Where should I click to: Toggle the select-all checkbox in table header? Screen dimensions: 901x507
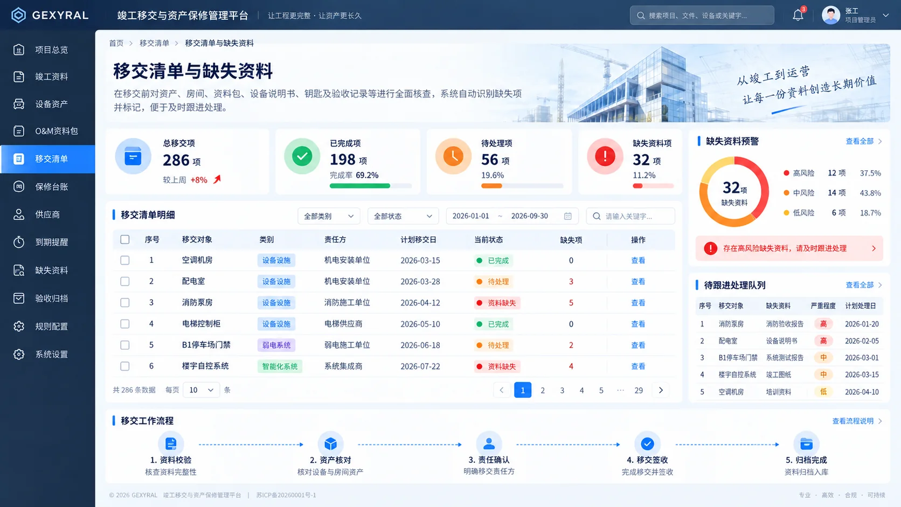(125, 240)
